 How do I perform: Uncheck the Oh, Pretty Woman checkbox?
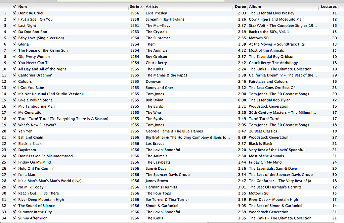click(14, 57)
